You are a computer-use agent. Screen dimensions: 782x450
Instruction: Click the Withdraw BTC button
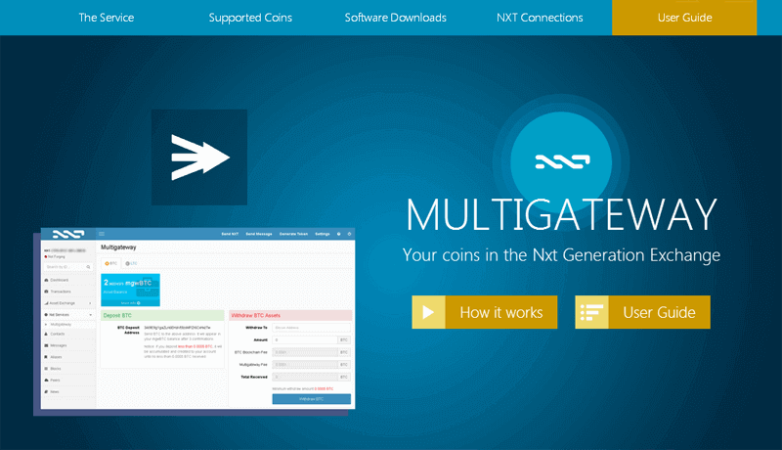[x=311, y=399]
